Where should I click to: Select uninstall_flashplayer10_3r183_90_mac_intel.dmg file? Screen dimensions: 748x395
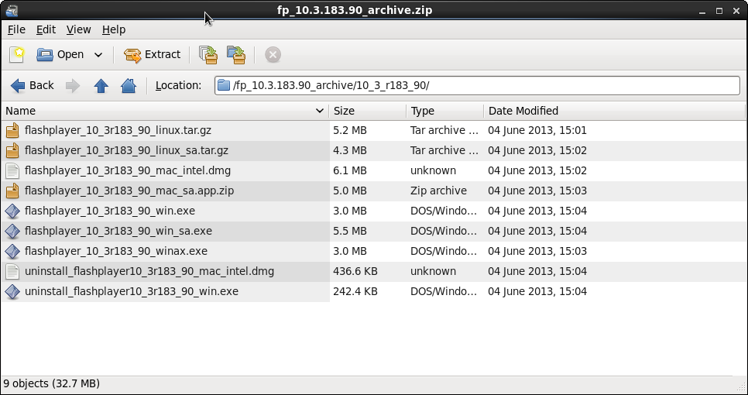(x=149, y=271)
